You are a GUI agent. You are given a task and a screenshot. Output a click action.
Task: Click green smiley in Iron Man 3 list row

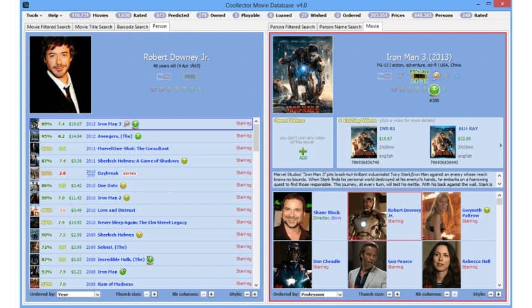click(136, 125)
